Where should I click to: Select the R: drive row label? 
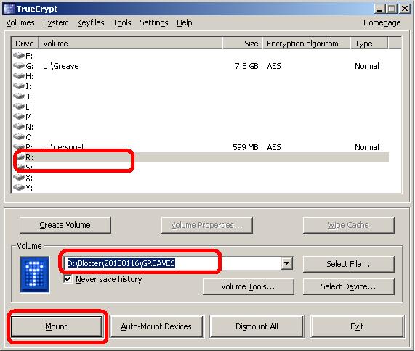(x=29, y=157)
